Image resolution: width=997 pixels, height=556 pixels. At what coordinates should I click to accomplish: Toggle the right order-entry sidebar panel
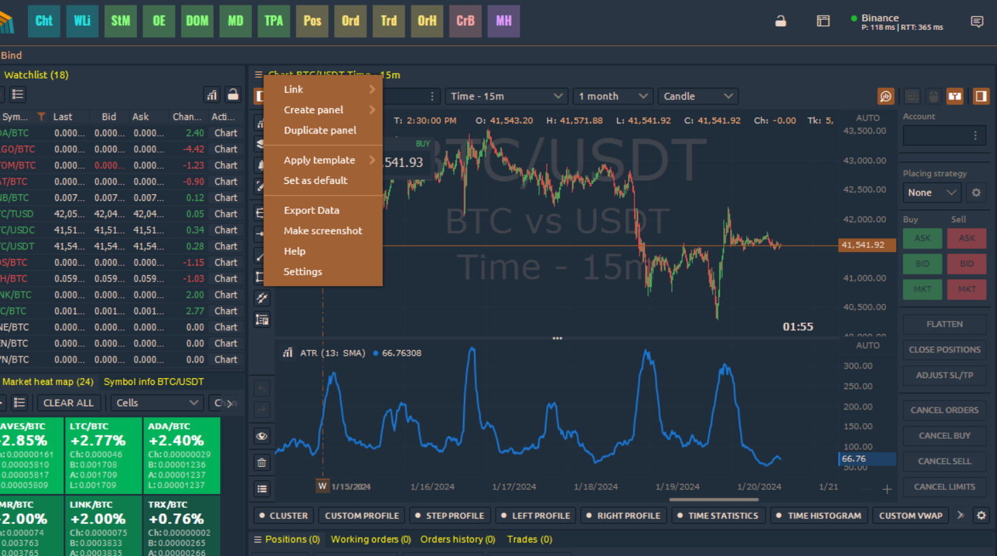click(x=981, y=97)
